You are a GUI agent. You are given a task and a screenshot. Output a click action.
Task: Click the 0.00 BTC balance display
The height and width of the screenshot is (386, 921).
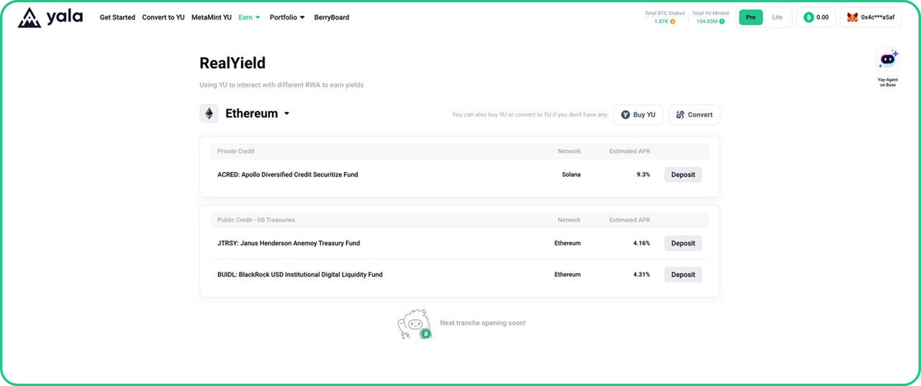point(816,17)
